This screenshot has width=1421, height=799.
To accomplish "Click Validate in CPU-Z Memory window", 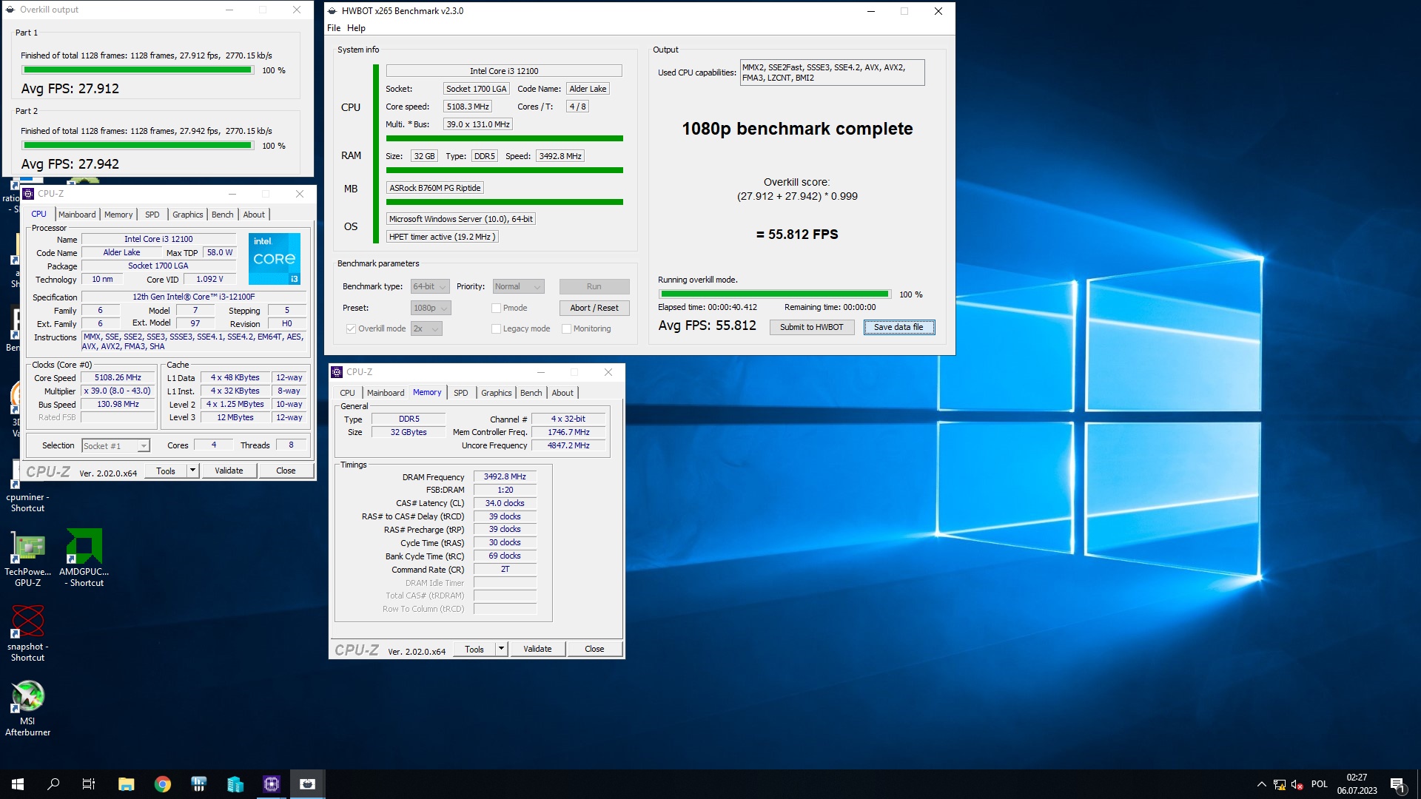I will click(x=537, y=649).
